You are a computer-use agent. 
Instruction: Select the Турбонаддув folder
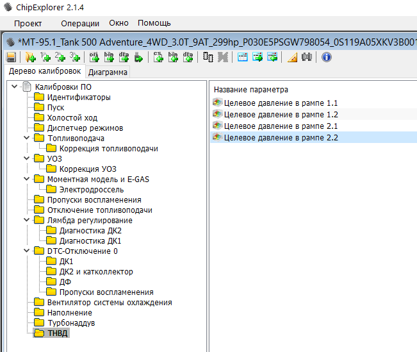click(x=70, y=323)
